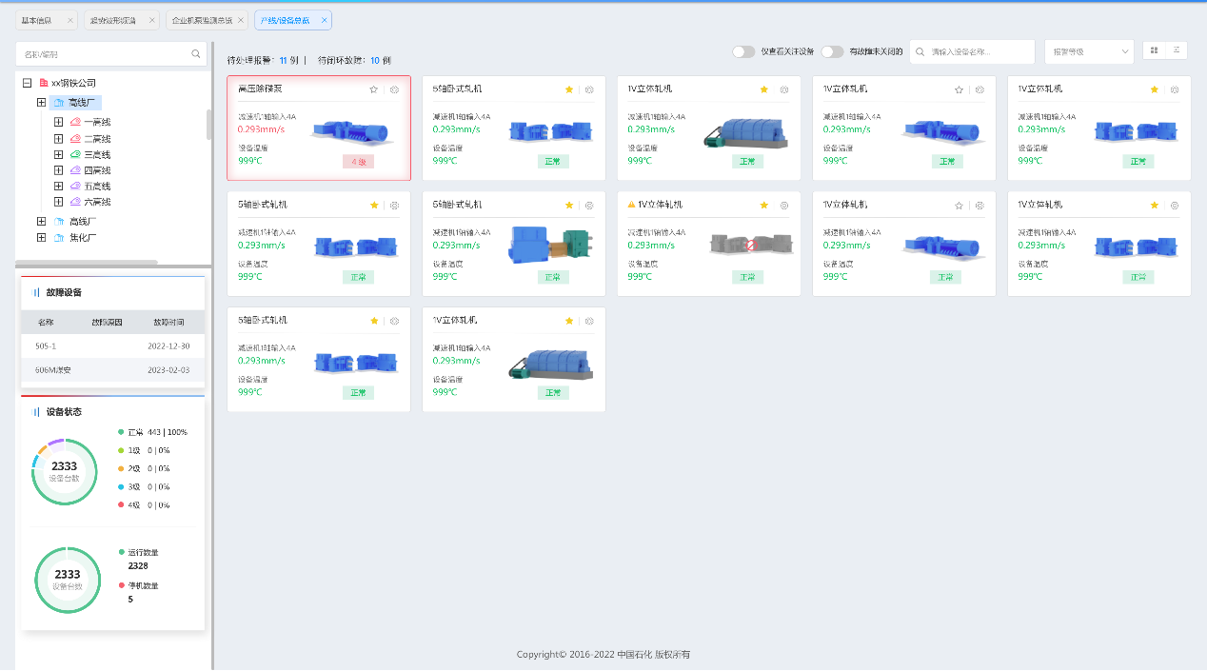The image size is (1207, 671).
Task: Toggle 有故障未关闭的 switch
Action: tap(832, 51)
